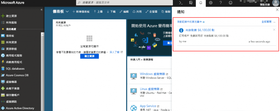
Task: Click the 虛擬機器 sidebar icon
Action: 3,82
